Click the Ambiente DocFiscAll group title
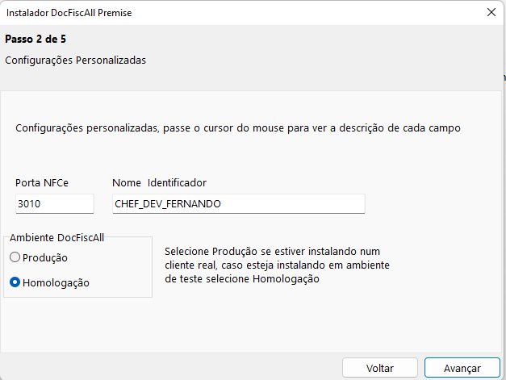Viewport: 506px width, 380px height. point(56,237)
